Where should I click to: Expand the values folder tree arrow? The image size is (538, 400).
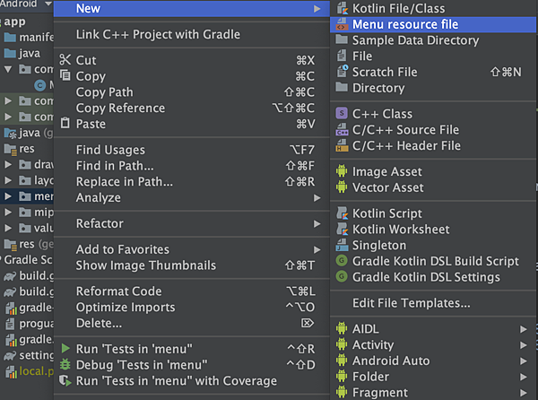coord(8,228)
